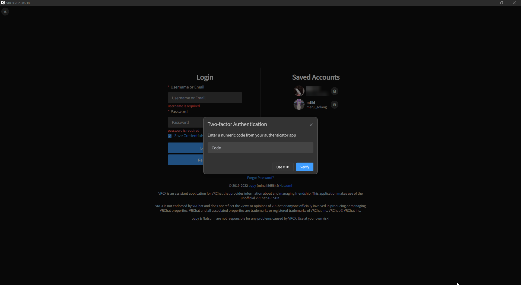Screen dimensions: 521x285
Task: Click inside the Code input field
Action: pyautogui.click(x=260, y=148)
